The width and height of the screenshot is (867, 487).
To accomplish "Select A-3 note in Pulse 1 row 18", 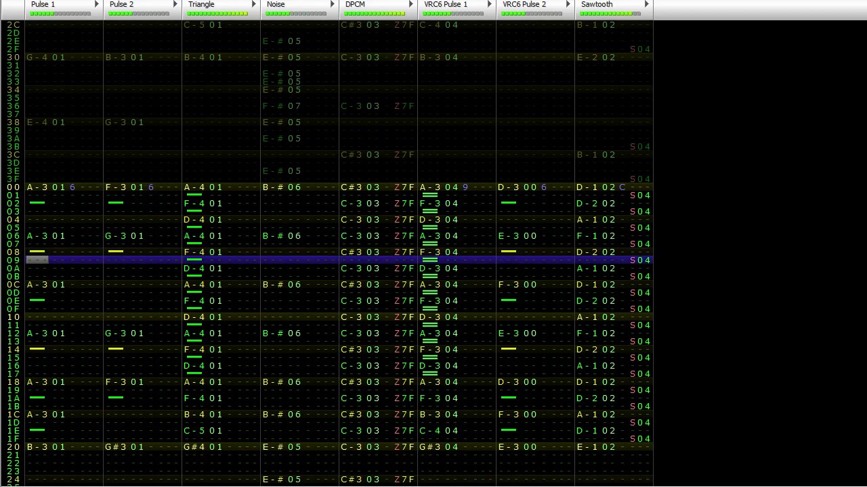I will pyautogui.click(x=37, y=382).
